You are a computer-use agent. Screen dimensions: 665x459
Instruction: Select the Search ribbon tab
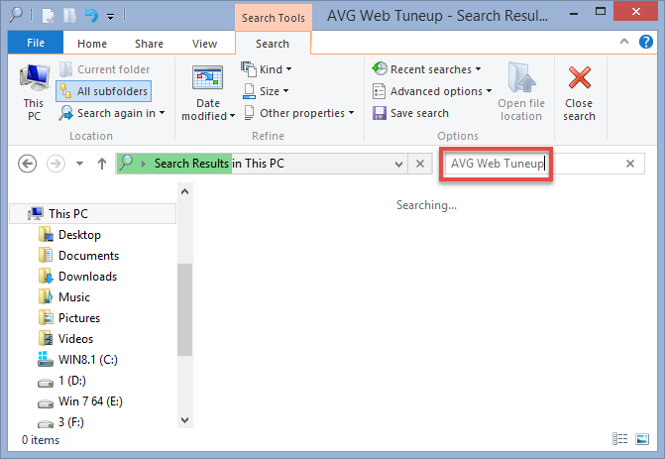click(x=273, y=44)
